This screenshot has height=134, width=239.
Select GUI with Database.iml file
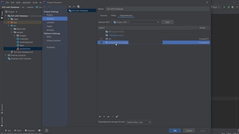pyautogui.click(x=23, y=52)
